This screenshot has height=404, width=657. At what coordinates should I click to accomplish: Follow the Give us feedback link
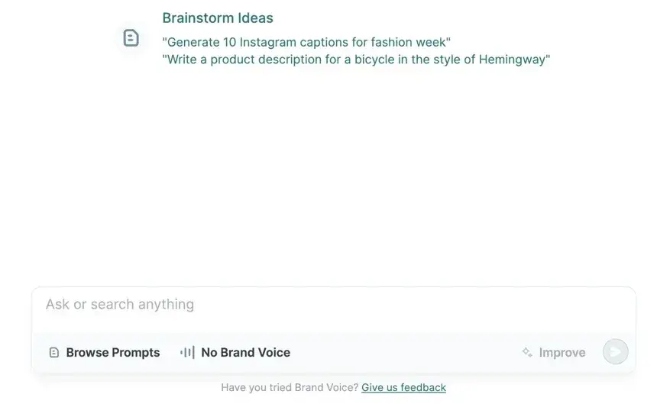point(403,388)
